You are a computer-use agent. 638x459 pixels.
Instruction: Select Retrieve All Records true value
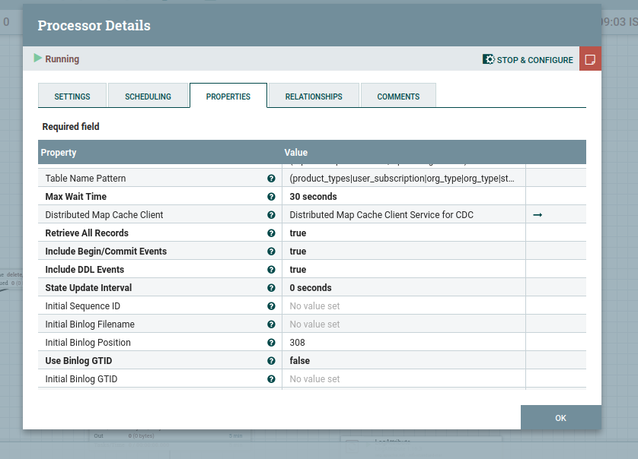coord(298,233)
